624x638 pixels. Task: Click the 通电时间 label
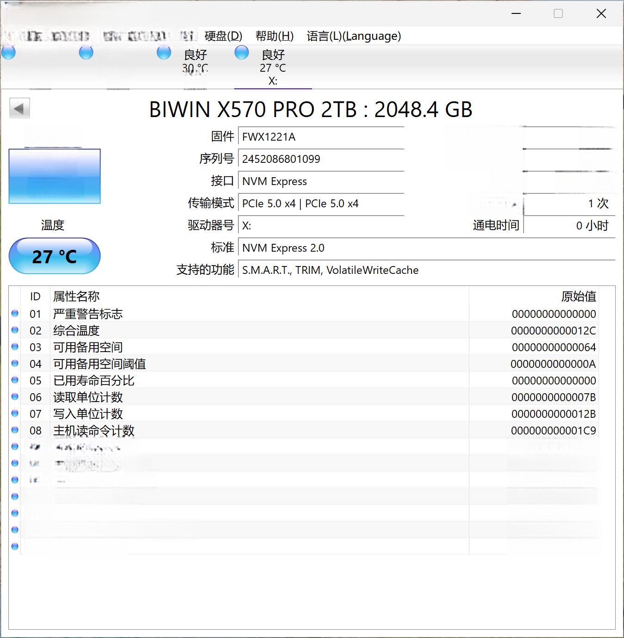[x=496, y=225]
